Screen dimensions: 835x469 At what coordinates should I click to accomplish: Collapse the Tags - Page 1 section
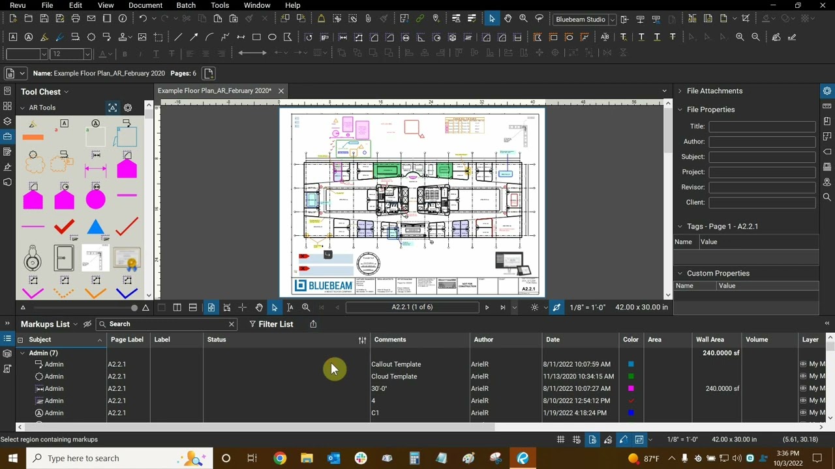[x=680, y=227]
